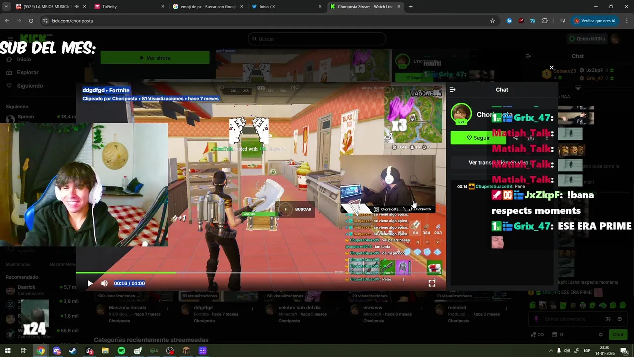Show hidden system tray icons

click(x=551, y=351)
